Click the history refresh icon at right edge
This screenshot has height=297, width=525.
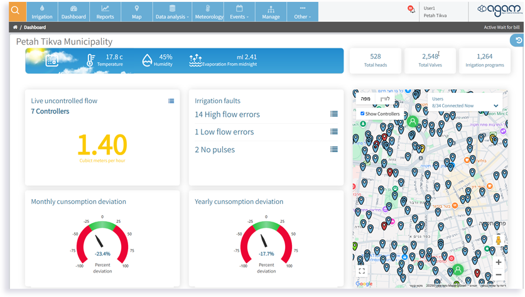[518, 40]
